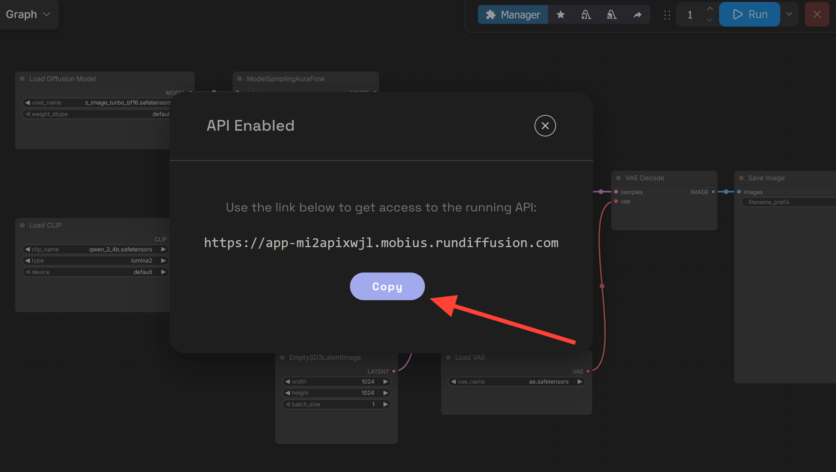Select the API URL link text
Viewport: 836px width, 472px height.
[x=381, y=243]
